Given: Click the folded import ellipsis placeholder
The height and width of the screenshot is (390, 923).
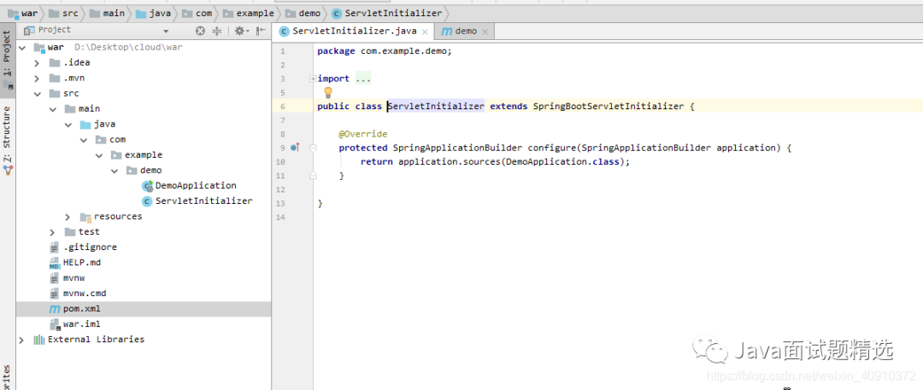Looking at the screenshot, I should (x=363, y=79).
